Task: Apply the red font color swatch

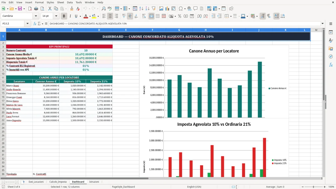Action: point(86,16)
